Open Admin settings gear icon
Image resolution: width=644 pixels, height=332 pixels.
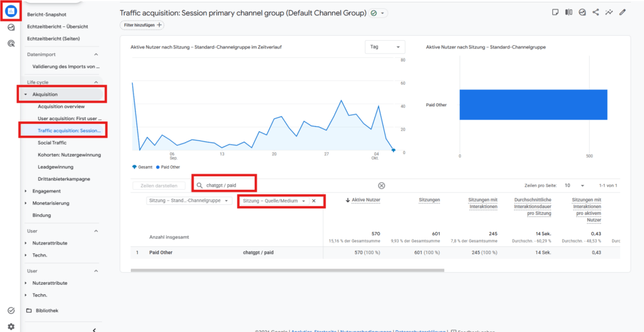(x=11, y=327)
